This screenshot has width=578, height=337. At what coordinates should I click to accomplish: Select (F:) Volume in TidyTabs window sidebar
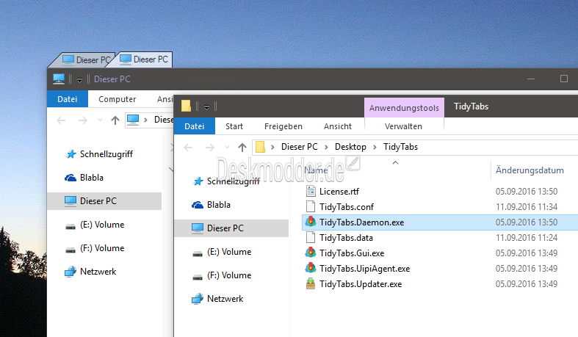coord(229,275)
